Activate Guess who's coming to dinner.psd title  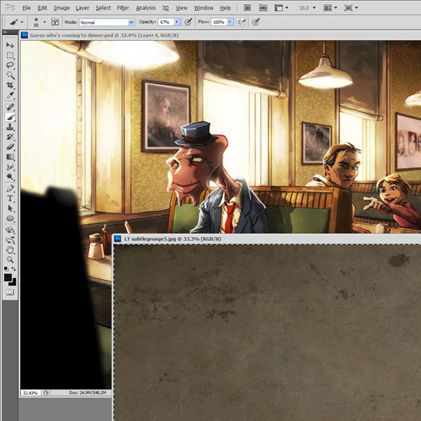(x=104, y=35)
